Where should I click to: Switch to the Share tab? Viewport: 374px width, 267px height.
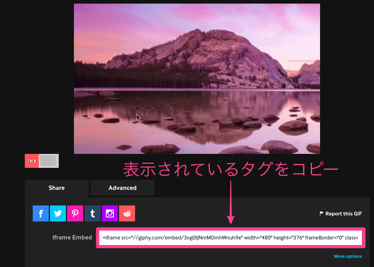click(57, 188)
